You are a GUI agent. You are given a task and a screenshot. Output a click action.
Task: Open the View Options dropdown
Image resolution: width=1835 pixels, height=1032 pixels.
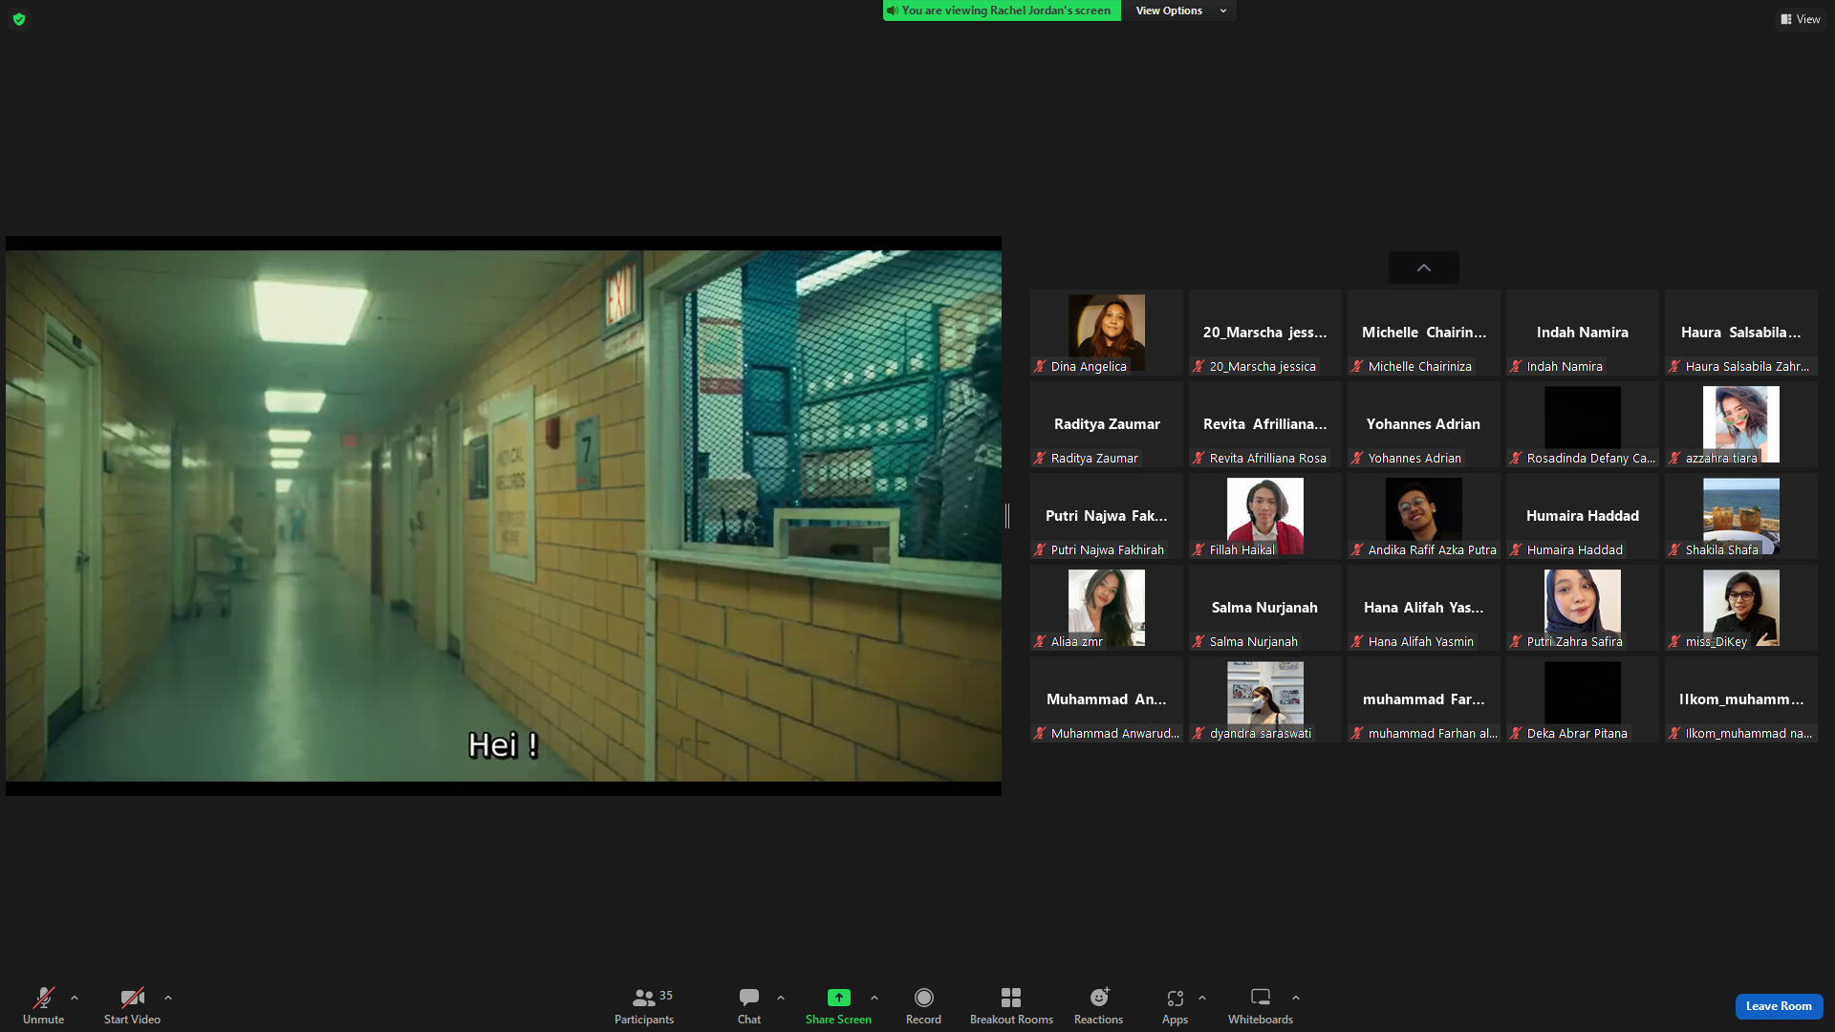tap(1180, 11)
